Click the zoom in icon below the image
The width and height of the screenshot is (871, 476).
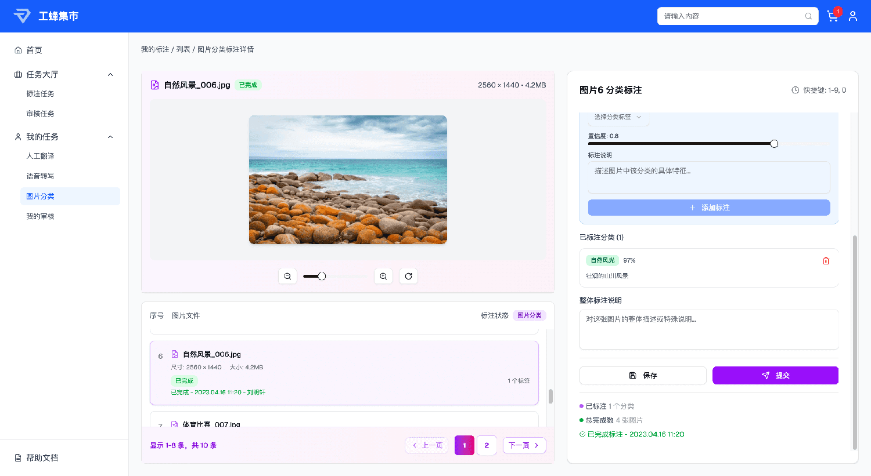pyautogui.click(x=383, y=276)
